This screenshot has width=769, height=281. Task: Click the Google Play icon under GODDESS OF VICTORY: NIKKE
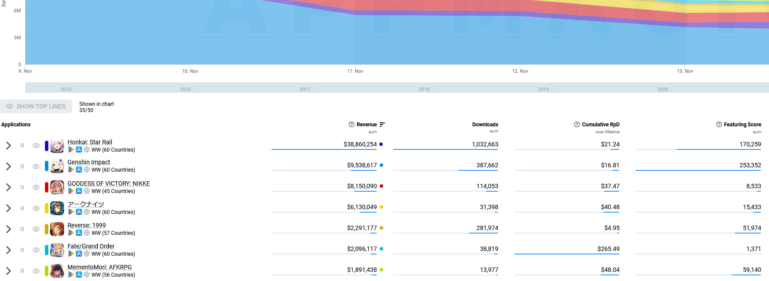71,191
